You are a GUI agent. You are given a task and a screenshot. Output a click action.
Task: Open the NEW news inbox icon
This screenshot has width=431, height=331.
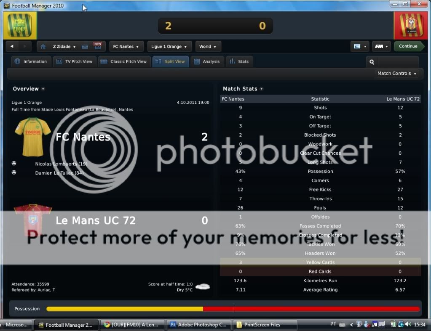(86, 47)
